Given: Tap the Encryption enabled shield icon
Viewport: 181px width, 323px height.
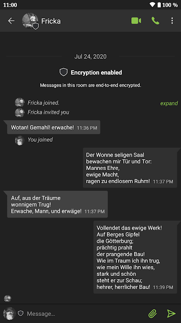Looking at the screenshot, I should (63, 73).
